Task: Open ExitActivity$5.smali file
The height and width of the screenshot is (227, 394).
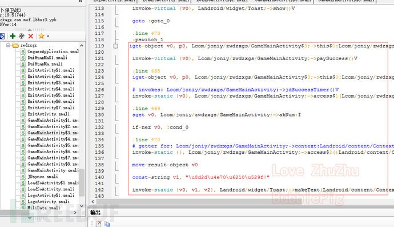Action: [x=51, y=95]
